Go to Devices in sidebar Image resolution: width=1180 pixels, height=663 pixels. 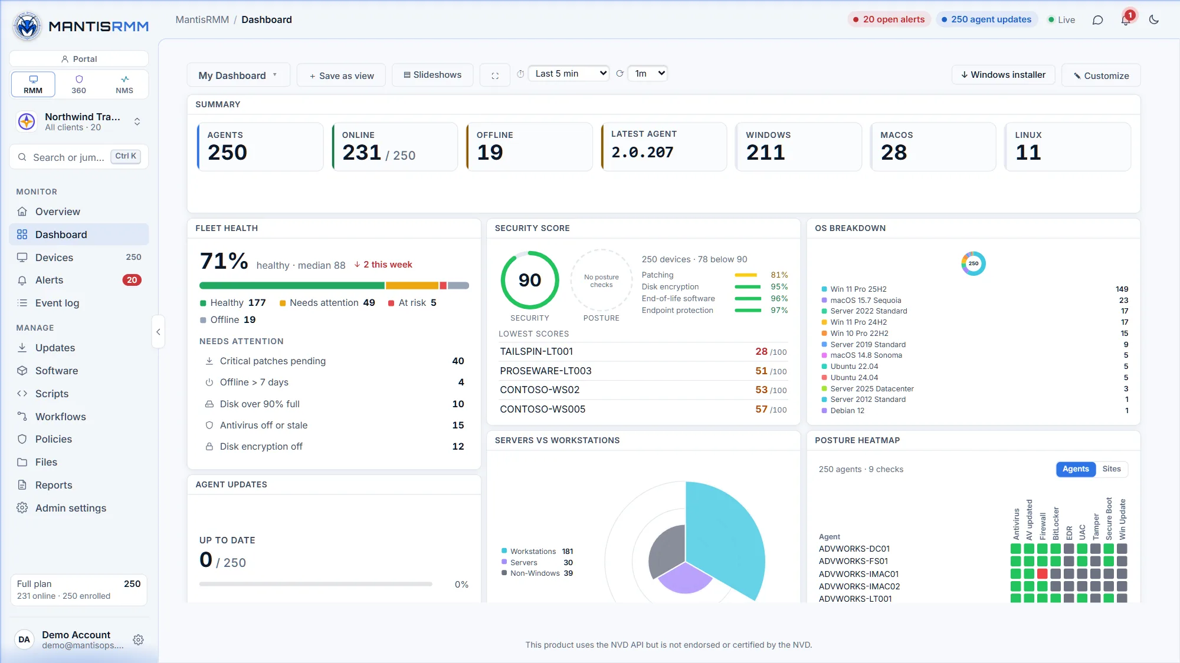coord(79,258)
